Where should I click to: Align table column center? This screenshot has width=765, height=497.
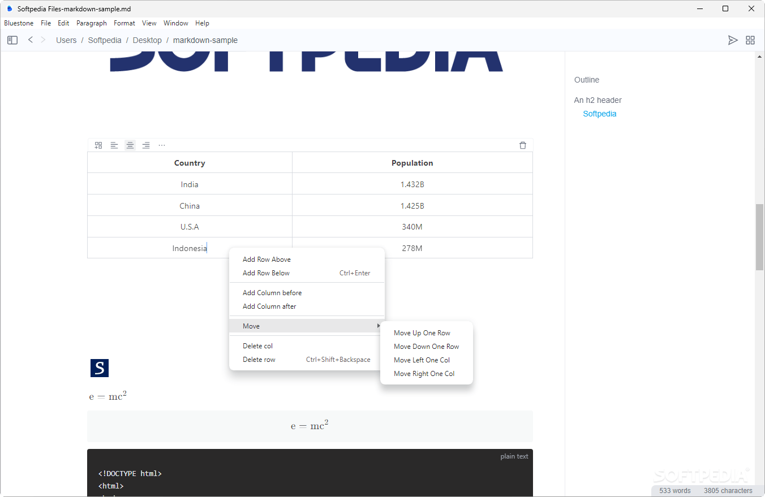click(130, 145)
